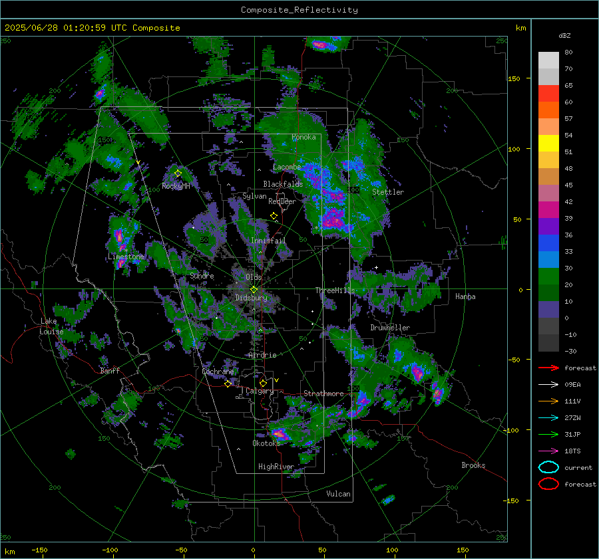Select the Stettler city label

pos(388,192)
